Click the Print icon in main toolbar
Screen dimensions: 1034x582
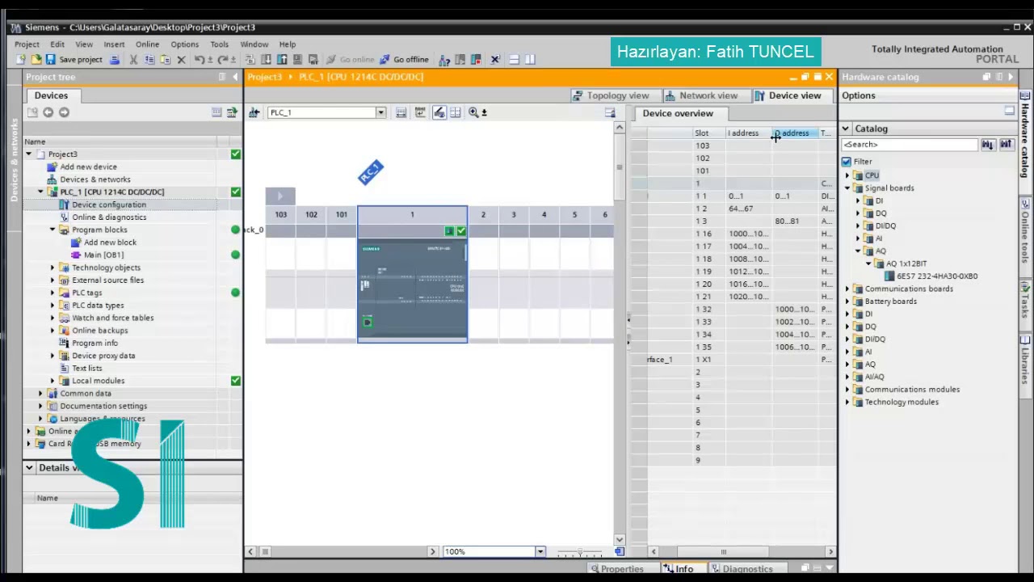115,59
